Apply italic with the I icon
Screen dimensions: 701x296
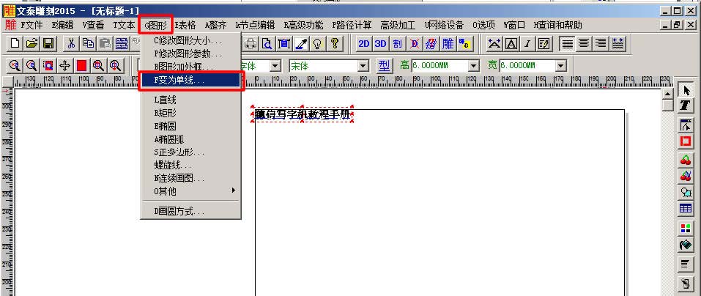point(527,43)
